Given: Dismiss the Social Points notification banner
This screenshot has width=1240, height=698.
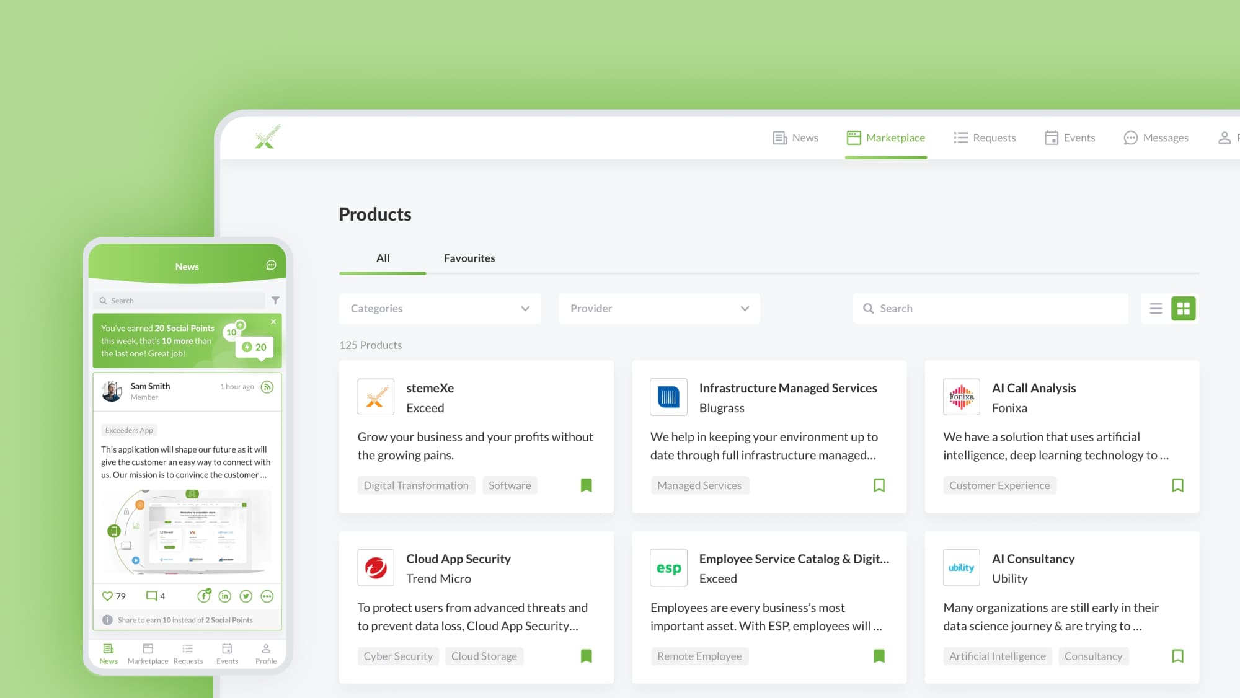Looking at the screenshot, I should click(273, 321).
